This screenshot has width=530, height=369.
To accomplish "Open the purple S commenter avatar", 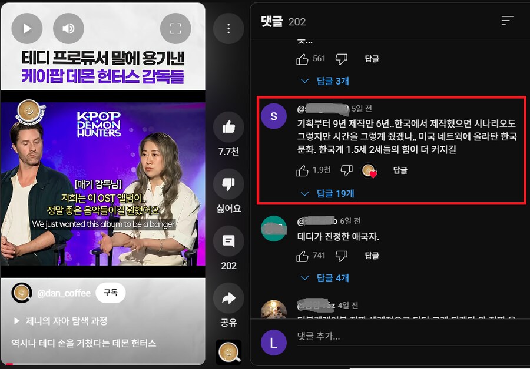I will (x=274, y=116).
